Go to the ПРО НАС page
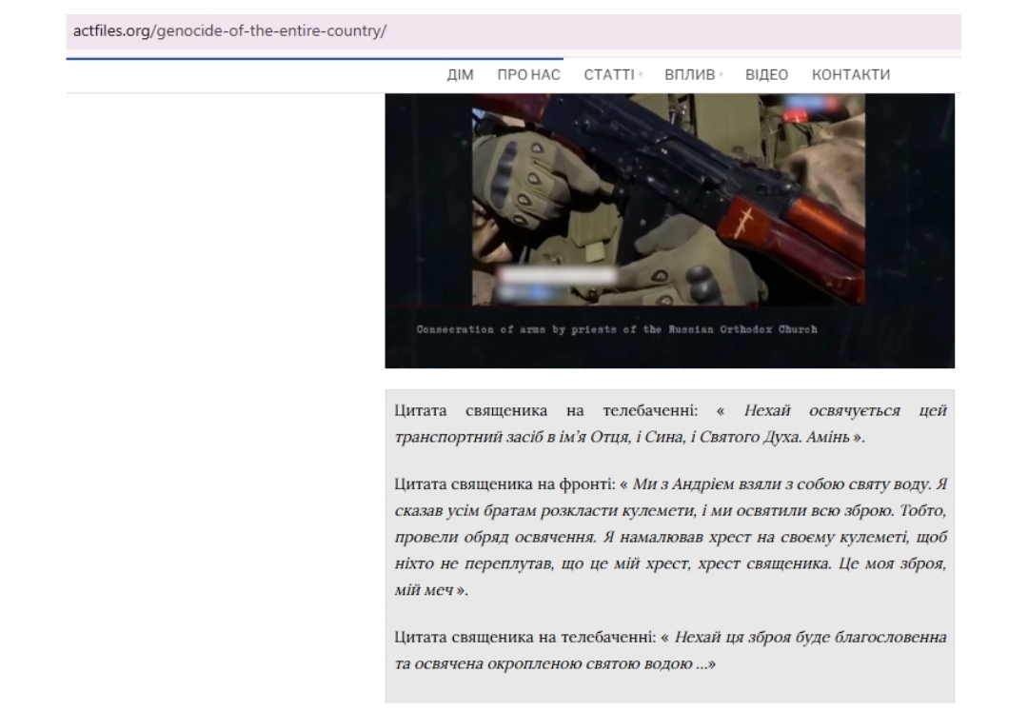Screen dimensions: 1028x711 click(x=528, y=75)
